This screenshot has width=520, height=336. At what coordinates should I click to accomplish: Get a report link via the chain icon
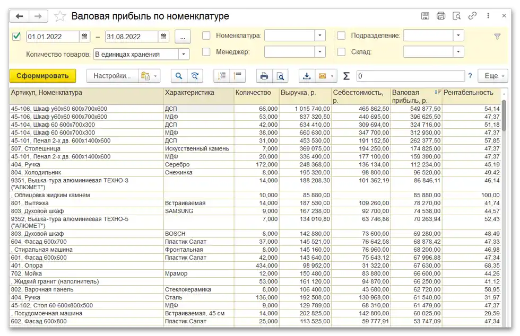point(472,15)
